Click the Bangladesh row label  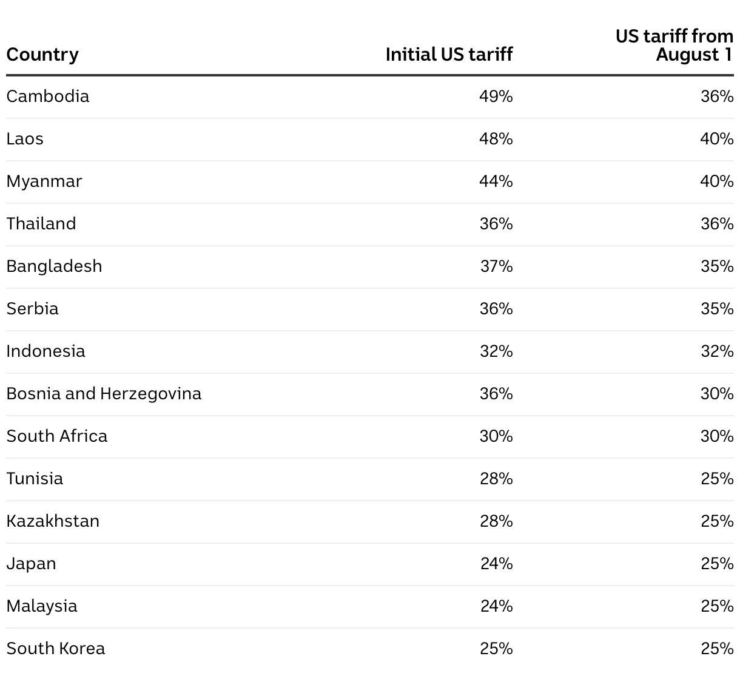click(55, 266)
